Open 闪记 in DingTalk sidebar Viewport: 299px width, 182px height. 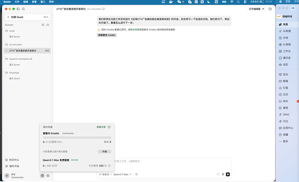[284, 121]
